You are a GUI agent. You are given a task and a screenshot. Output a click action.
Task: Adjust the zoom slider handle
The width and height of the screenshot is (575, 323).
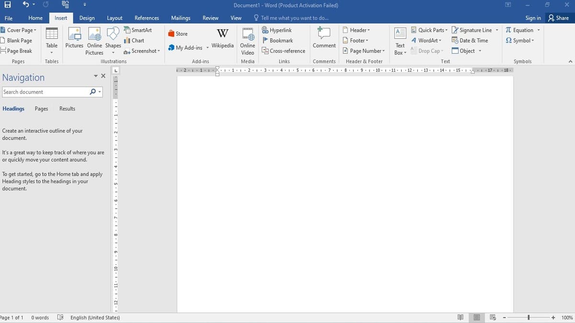[x=529, y=318]
